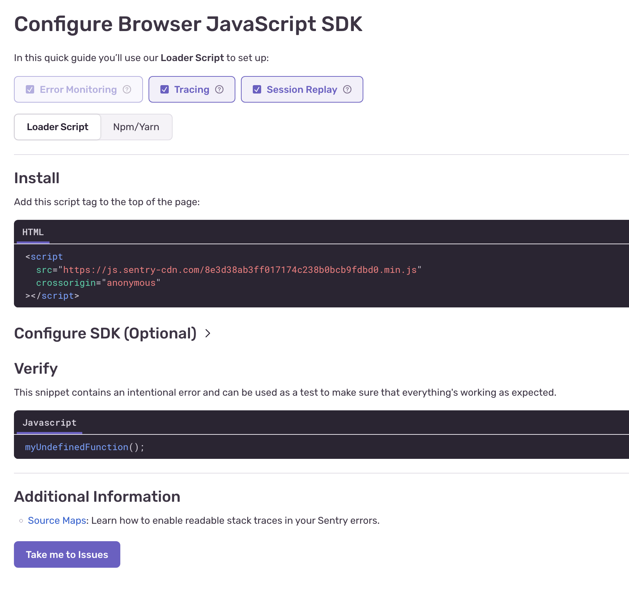Toggle the Error Monitoring checkbox

click(30, 90)
